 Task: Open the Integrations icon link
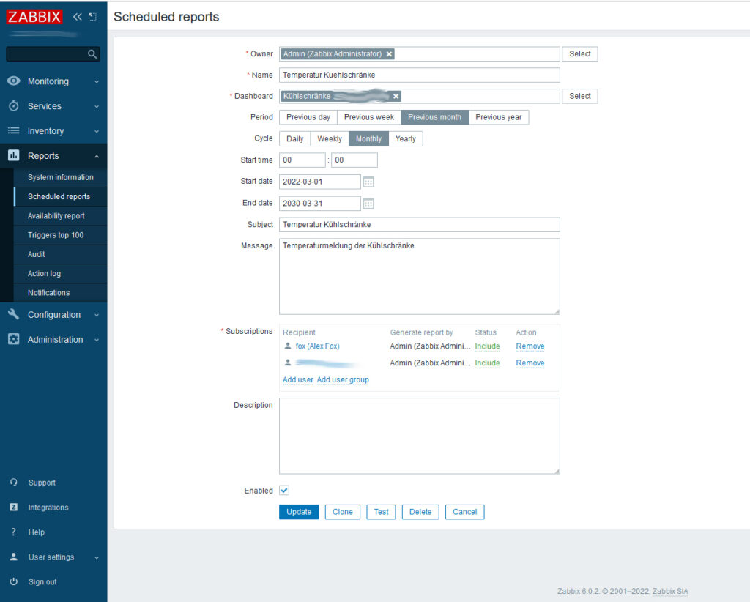point(14,508)
